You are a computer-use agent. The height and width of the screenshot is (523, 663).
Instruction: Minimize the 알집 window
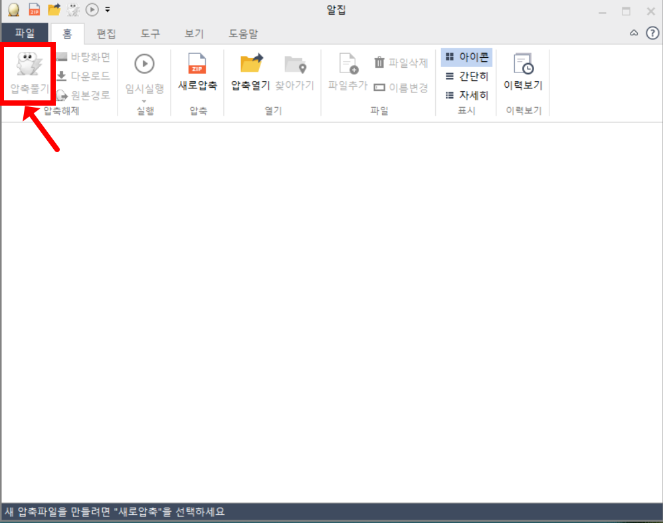click(x=603, y=12)
